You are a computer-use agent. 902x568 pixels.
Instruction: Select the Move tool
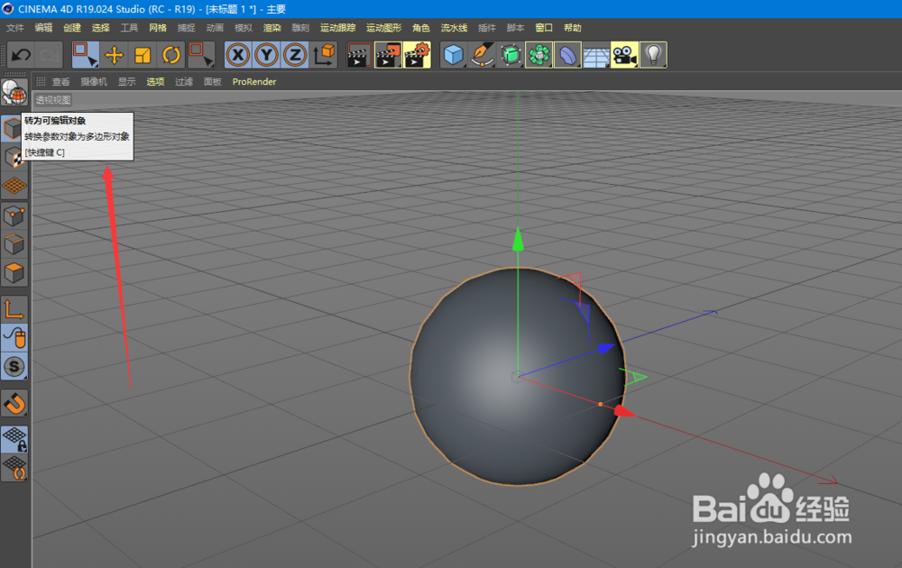coord(113,55)
